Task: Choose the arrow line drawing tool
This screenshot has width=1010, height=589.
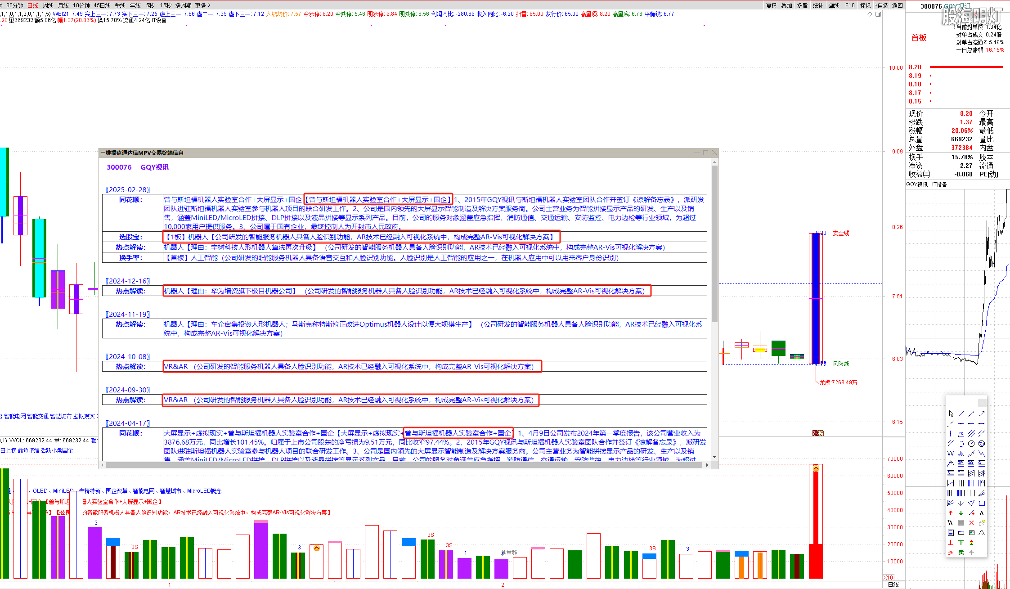Action: [982, 414]
